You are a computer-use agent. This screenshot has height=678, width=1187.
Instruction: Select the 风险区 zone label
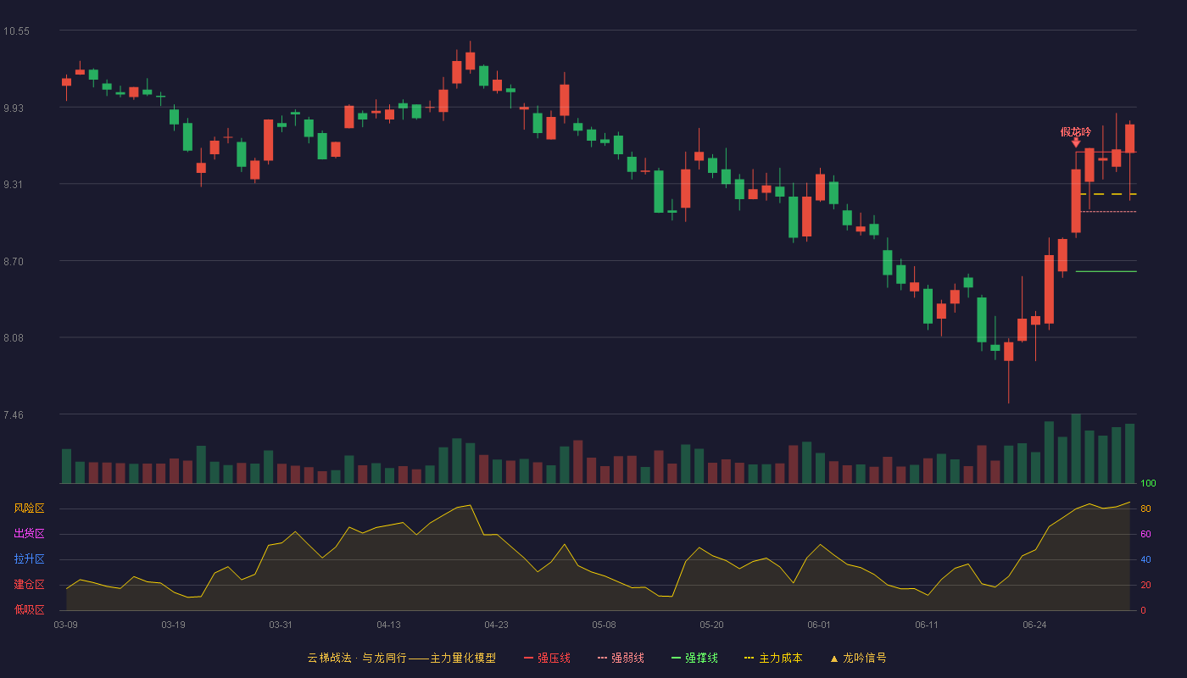click(29, 508)
